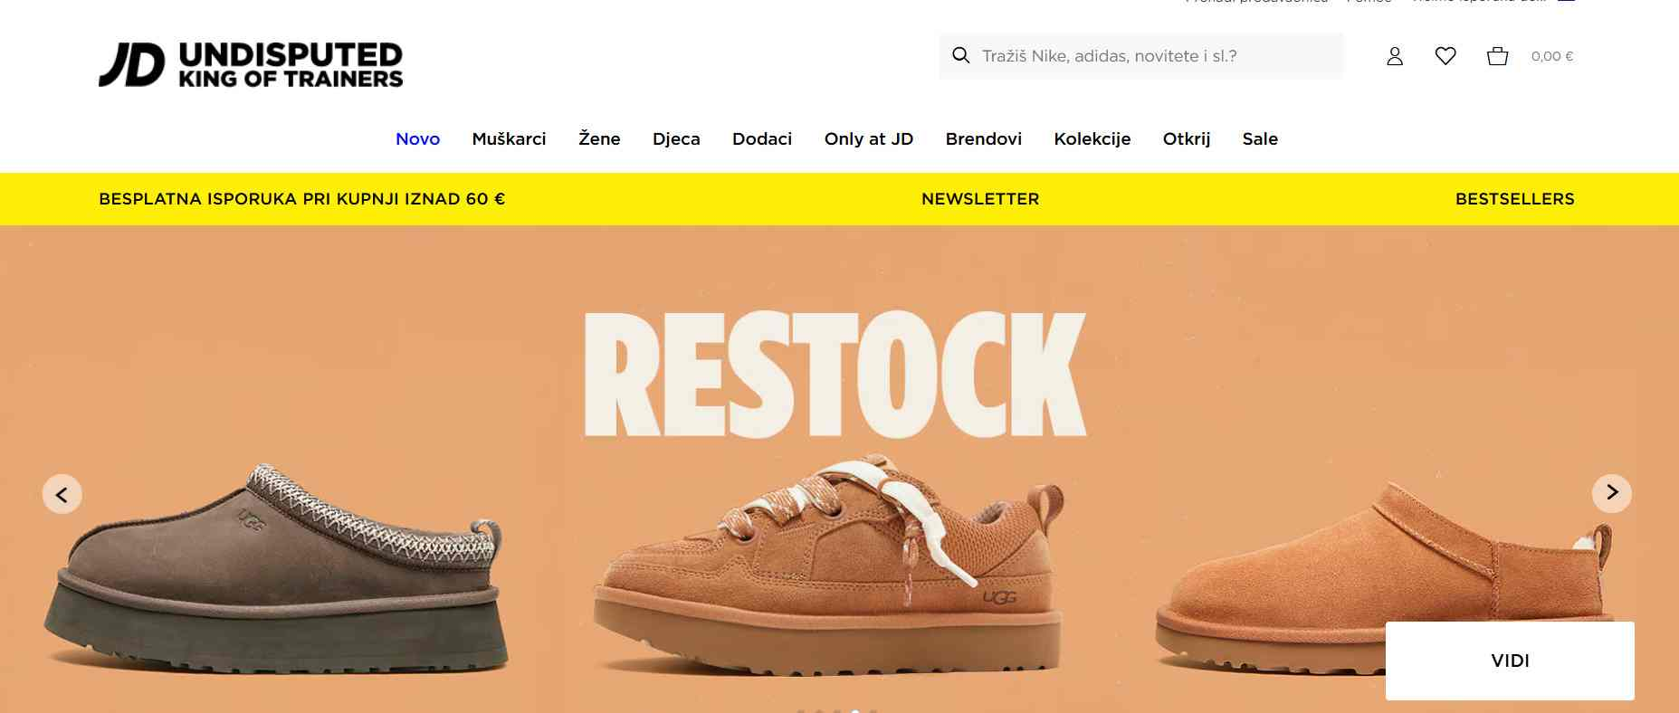1679x713 pixels.
Task: Select Only at JD menu item
Action: (869, 138)
